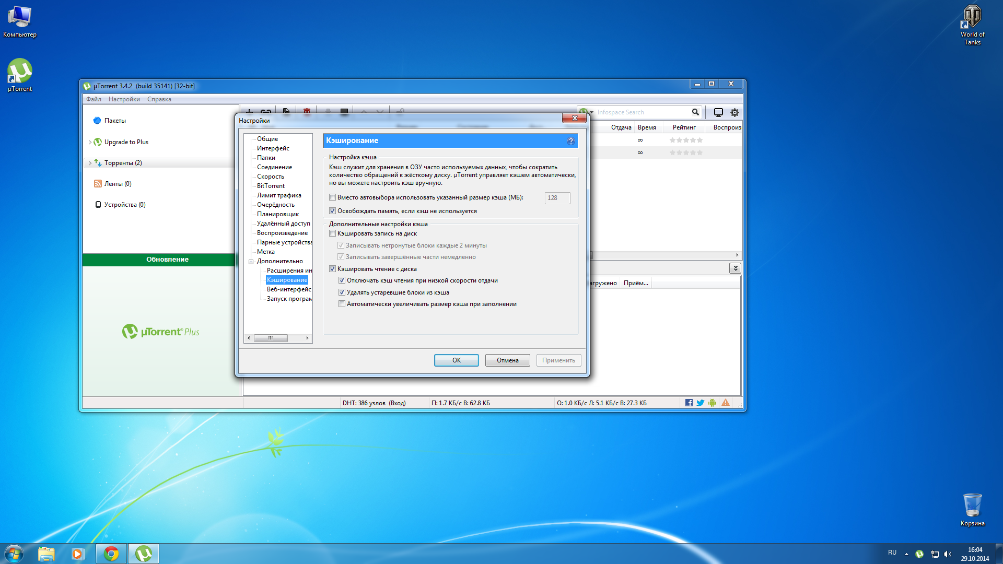Click the Windows Start button

[14, 554]
